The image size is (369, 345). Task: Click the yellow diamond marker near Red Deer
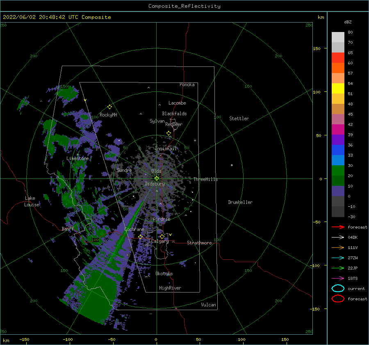point(169,133)
